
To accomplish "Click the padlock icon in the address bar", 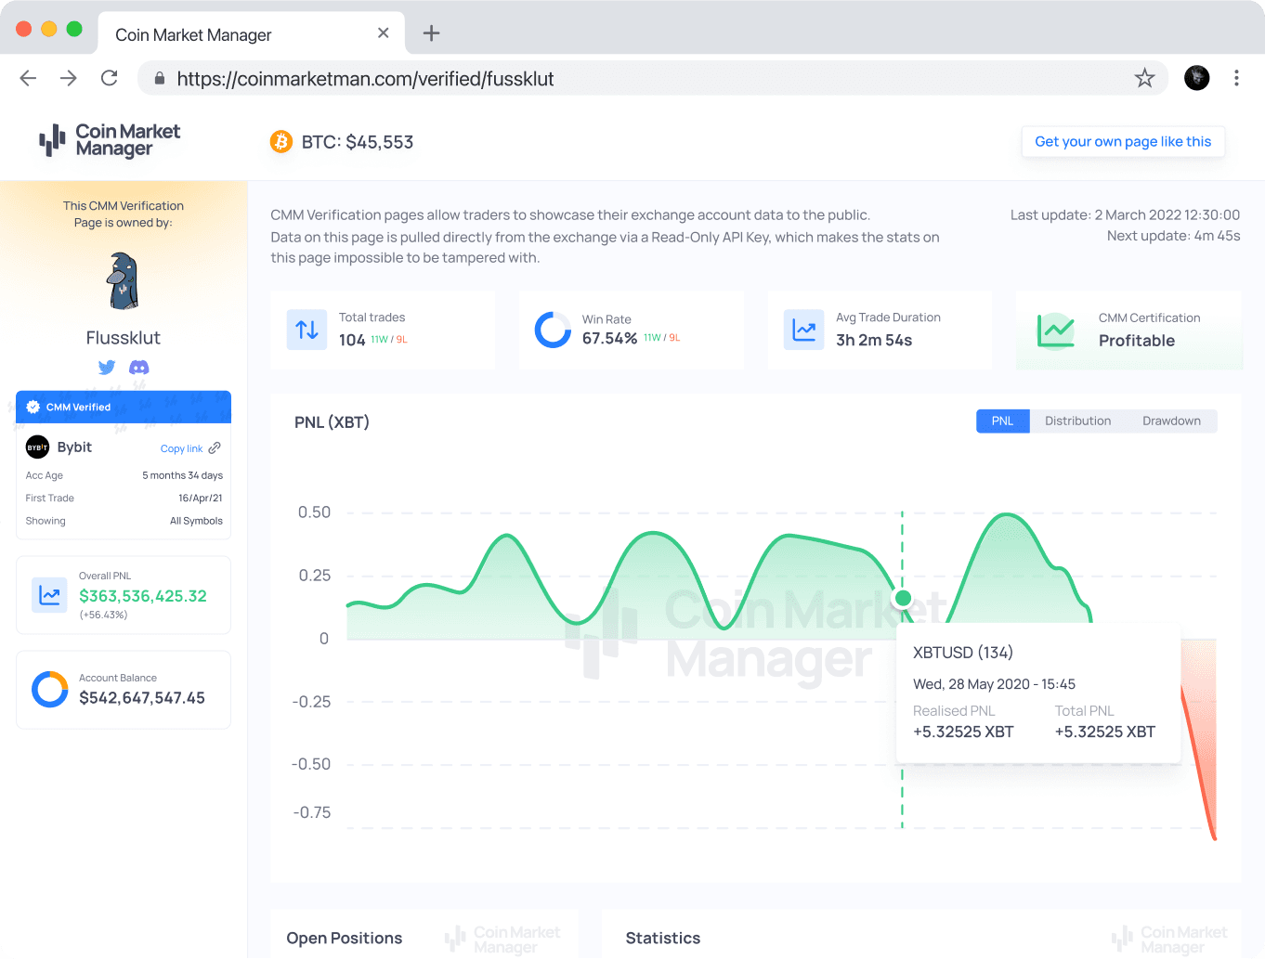I will click(160, 79).
